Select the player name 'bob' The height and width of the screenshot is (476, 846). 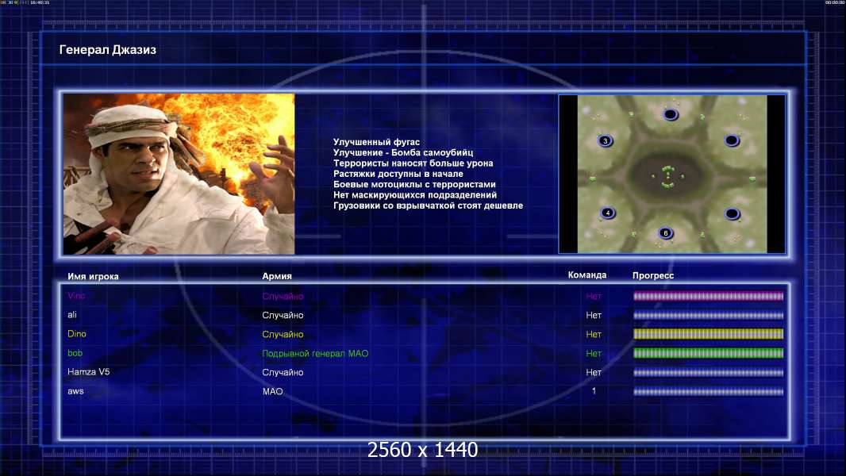point(75,353)
